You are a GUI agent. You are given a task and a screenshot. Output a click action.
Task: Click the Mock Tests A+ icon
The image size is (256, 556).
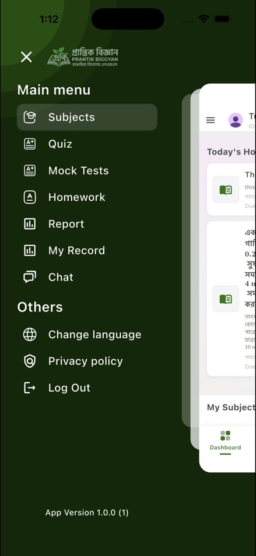pyautogui.click(x=30, y=170)
